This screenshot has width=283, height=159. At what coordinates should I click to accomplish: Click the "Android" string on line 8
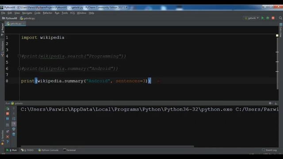(x=98, y=81)
